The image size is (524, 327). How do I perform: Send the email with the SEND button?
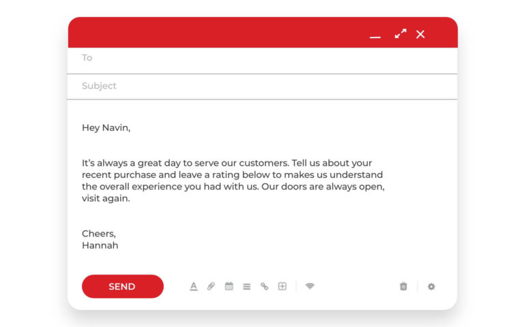click(x=123, y=286)
